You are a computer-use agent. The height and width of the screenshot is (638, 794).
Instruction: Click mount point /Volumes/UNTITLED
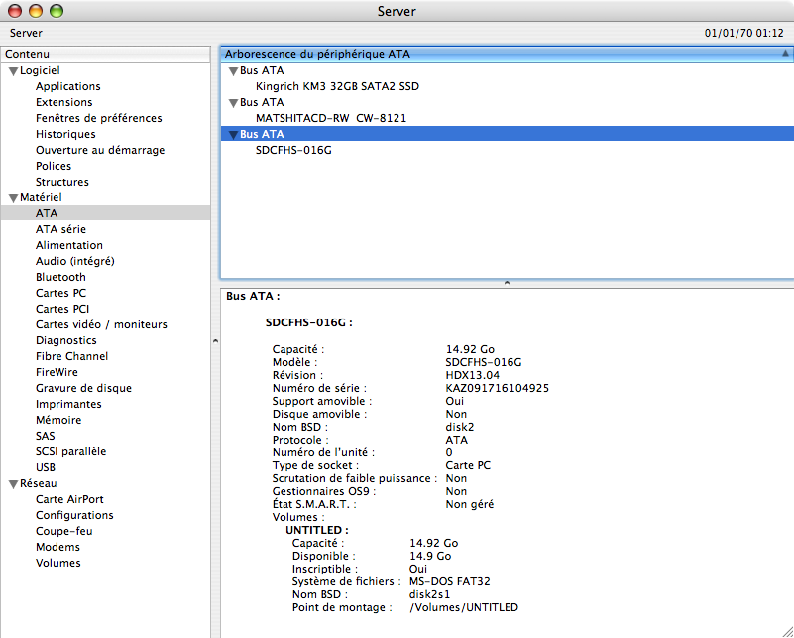[464, 607]
